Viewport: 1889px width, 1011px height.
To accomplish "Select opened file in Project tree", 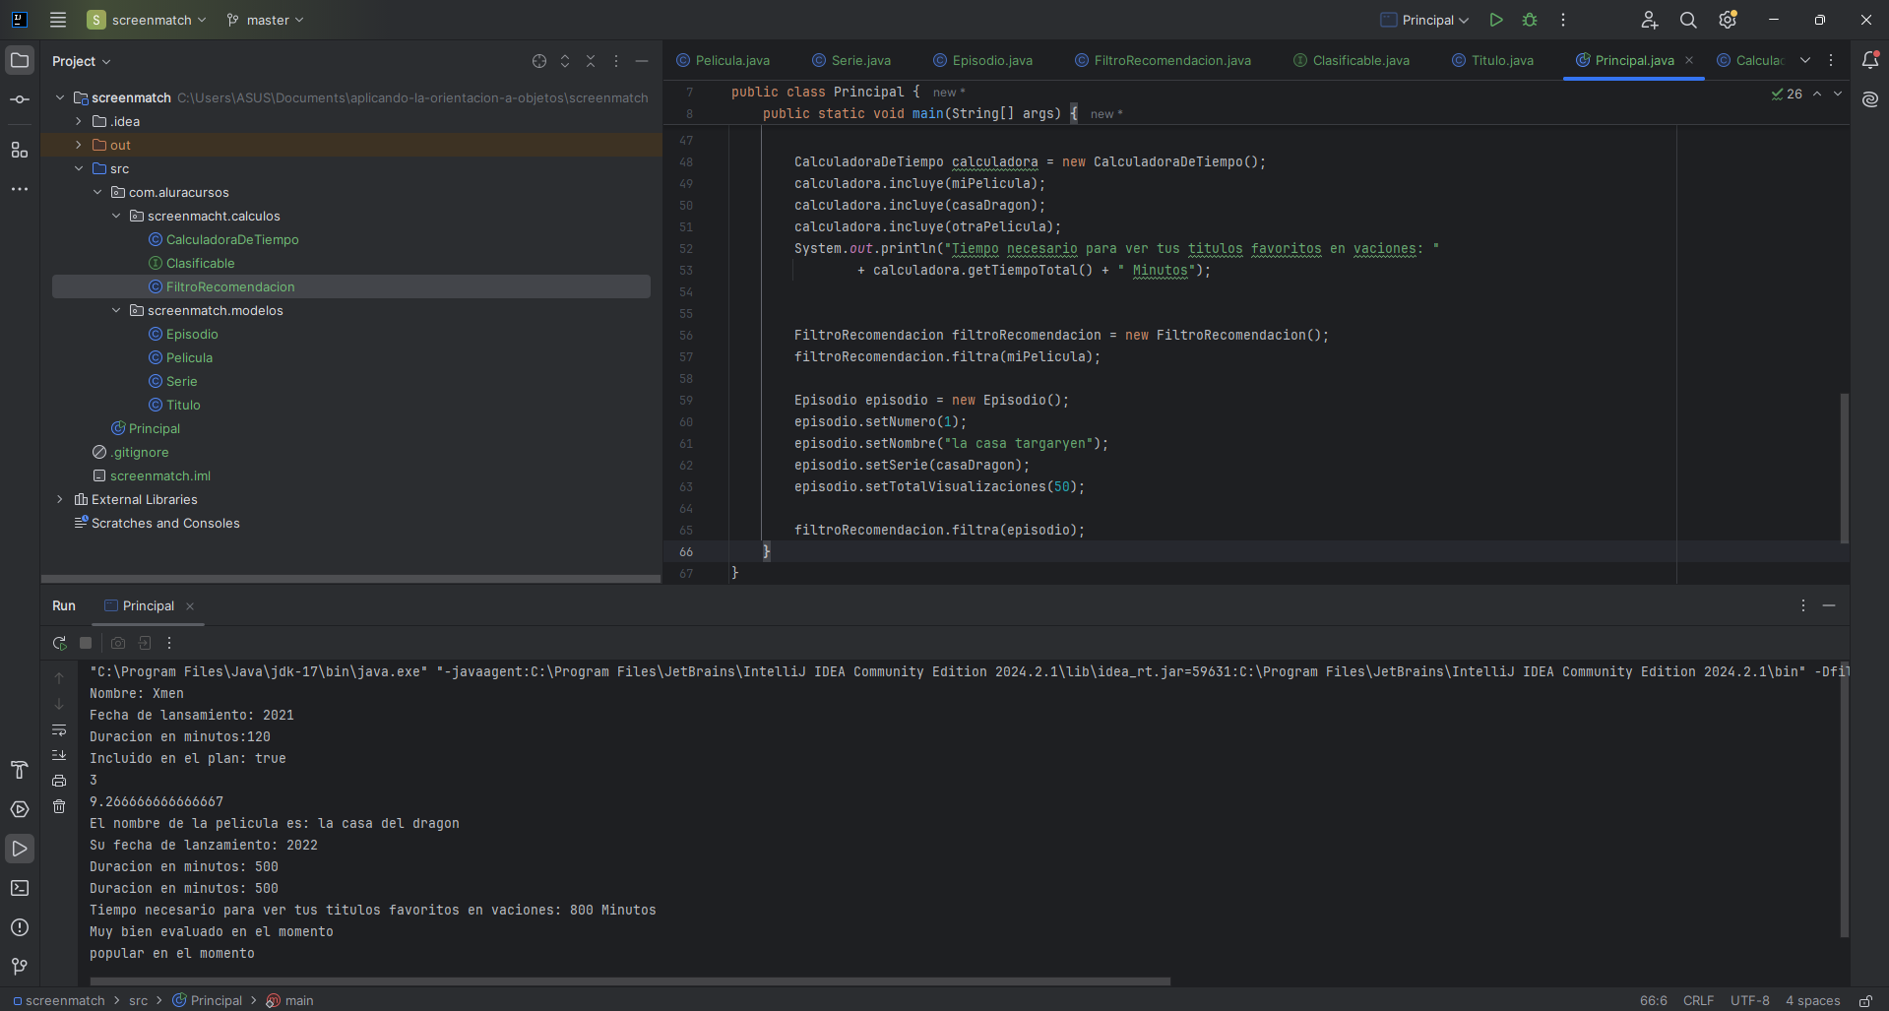I will click(539, 61).
